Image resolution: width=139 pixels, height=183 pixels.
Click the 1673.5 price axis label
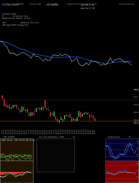[136, 97]
